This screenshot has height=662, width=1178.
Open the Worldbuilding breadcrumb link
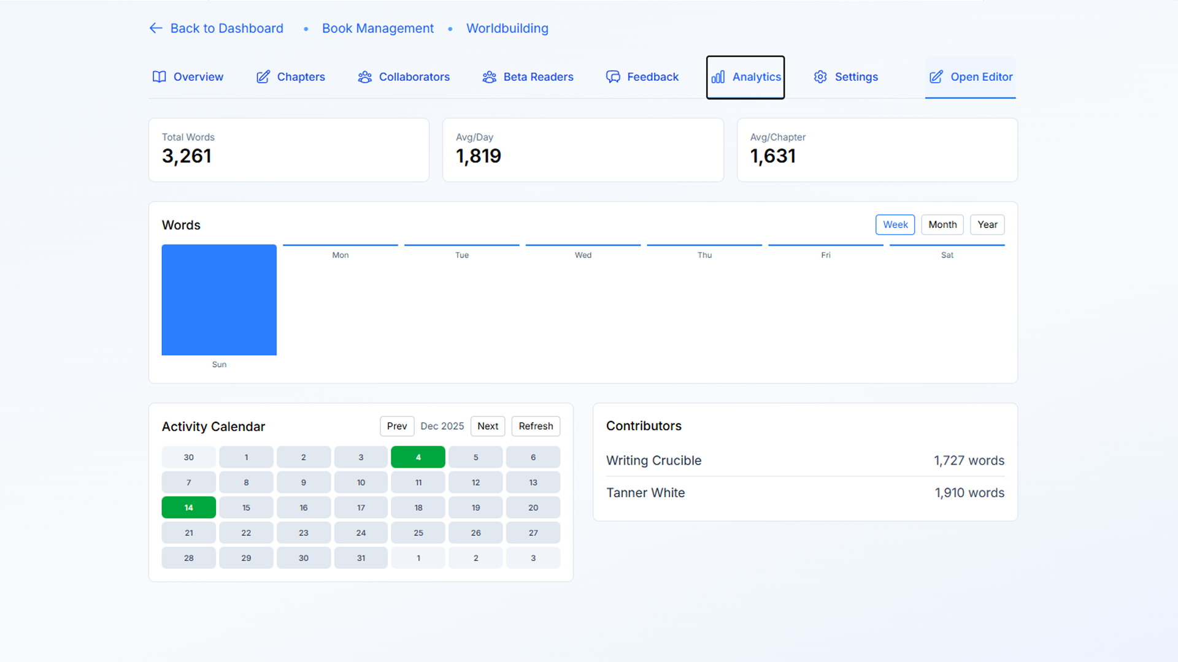pos(507,28)
